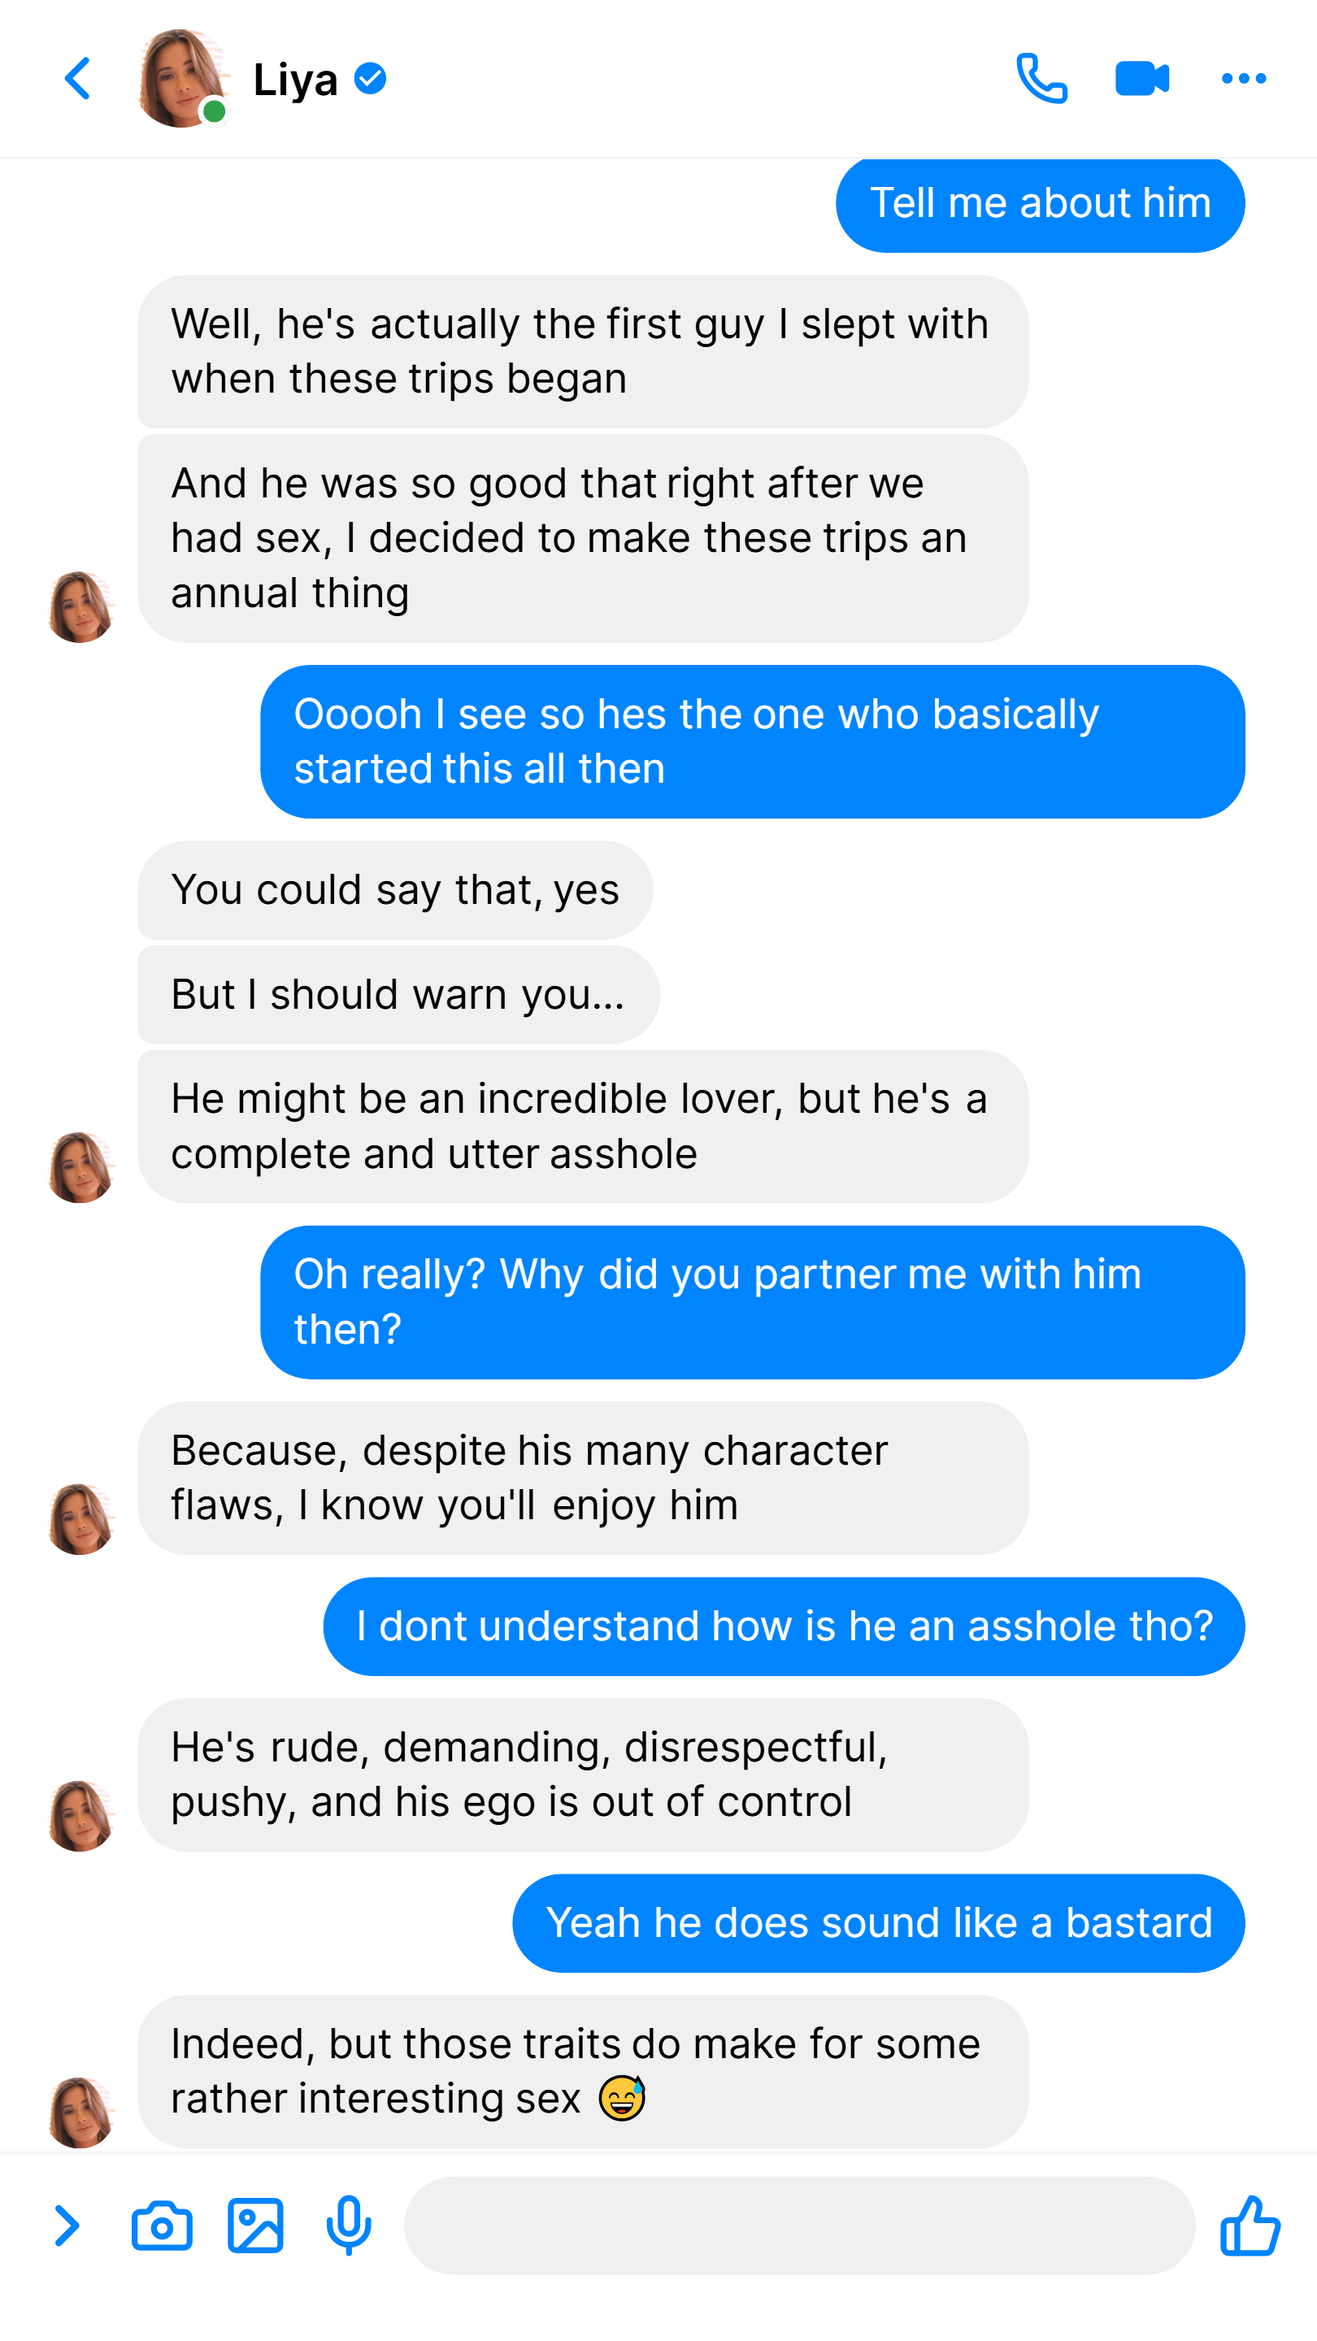Open the three-dot more options menu
The image size is (1317, 2341).
click(x=1243, y=79)
